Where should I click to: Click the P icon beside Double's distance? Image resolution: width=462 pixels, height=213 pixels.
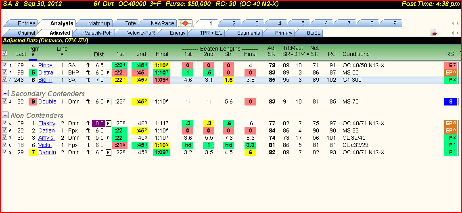click(x=109, y=102)
